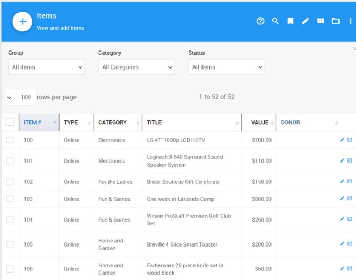Click the For the Ladies category cell

pyautogui.click(x=115, y=182)
